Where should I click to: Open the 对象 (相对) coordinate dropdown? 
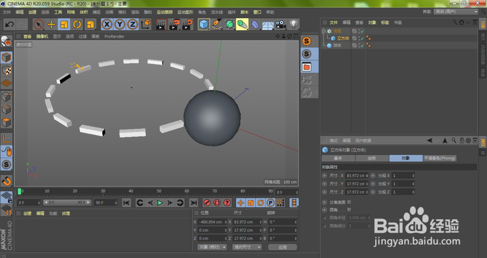212,247
